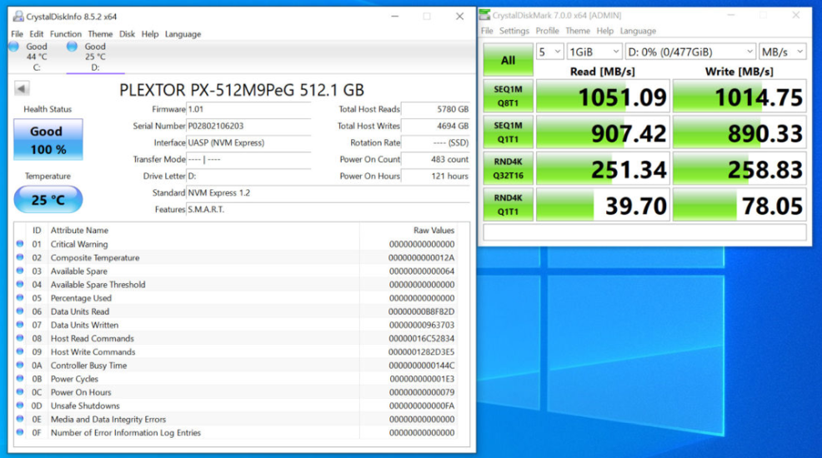The image size is (822, 458).
Task: Click the Interface field UASP (NVM Express)
Action: click(x=248, y=142)
